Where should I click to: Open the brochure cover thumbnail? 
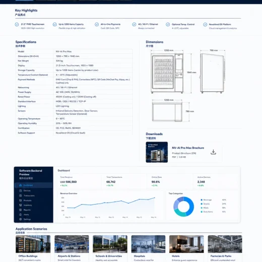tap(157, 152)
